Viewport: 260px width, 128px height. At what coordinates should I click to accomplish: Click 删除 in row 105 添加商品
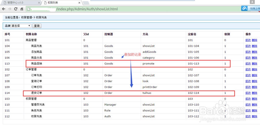pyautogui.click(x=254, y=52)
